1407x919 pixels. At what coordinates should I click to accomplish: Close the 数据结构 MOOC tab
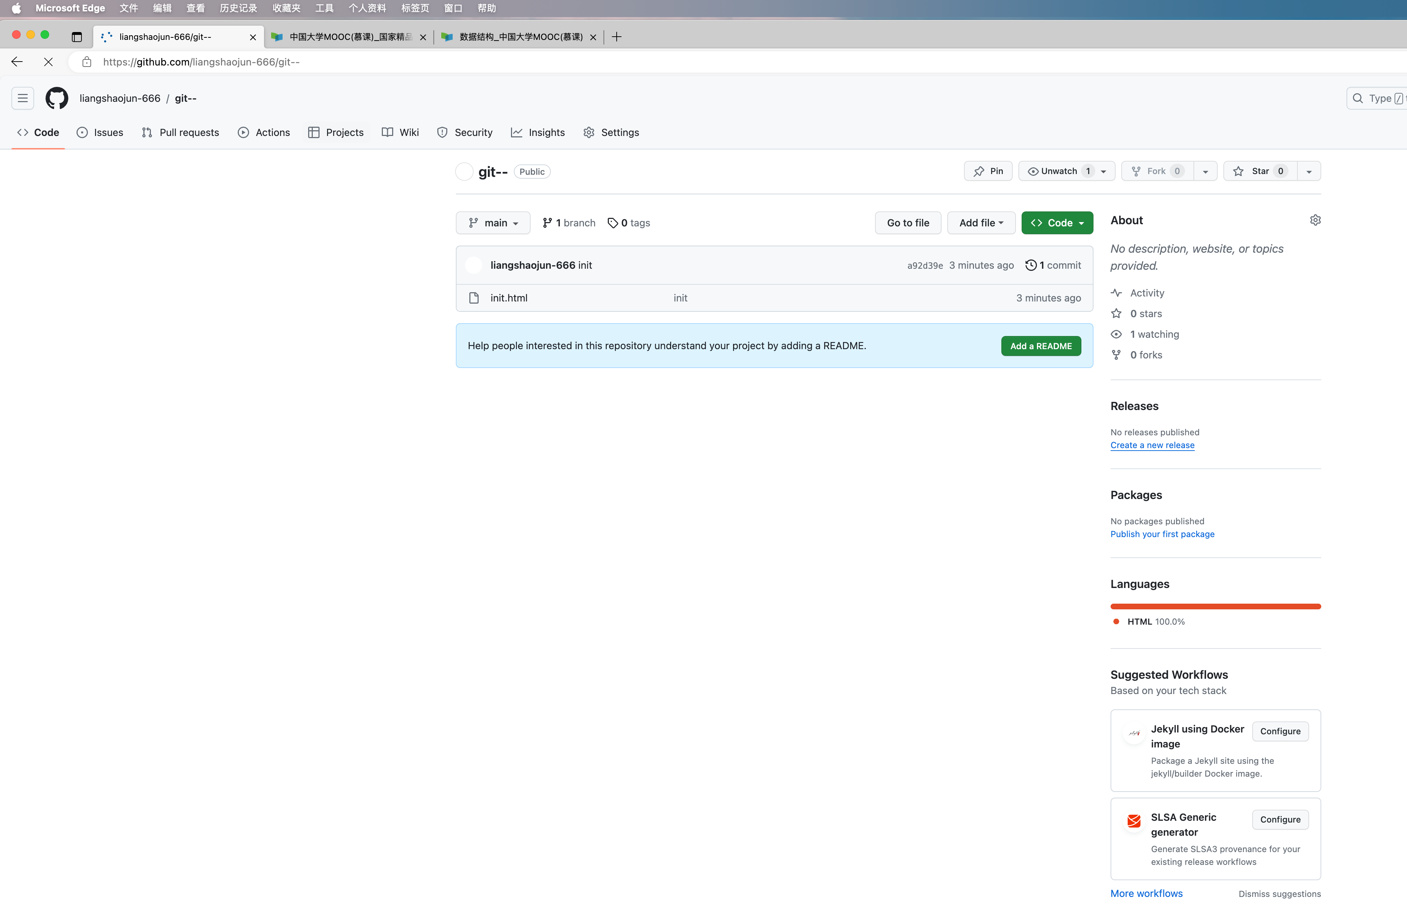coord(593,37)
